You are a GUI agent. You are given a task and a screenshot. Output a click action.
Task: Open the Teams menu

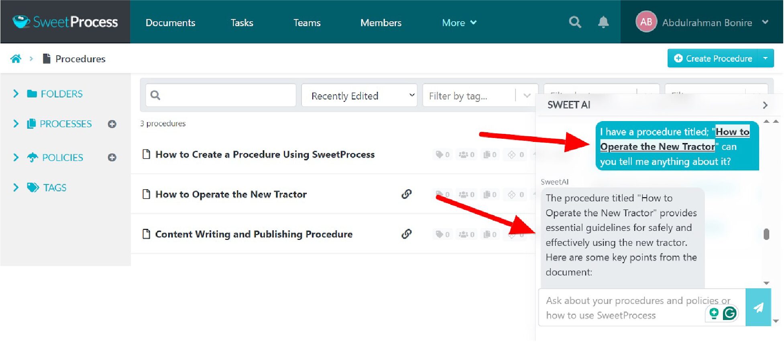tap(307, 22)
